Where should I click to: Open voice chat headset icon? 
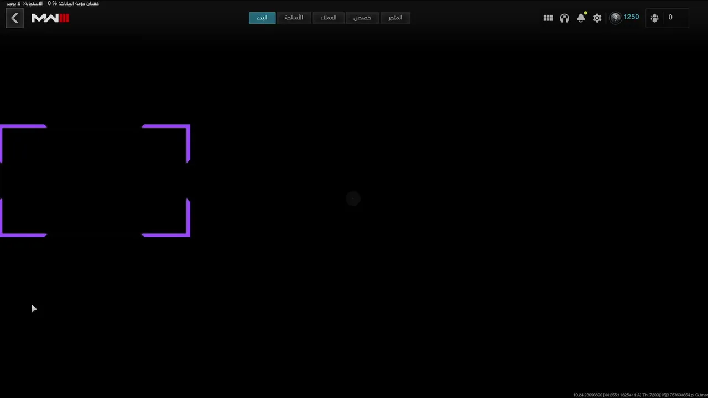click(x=564, y=18)
